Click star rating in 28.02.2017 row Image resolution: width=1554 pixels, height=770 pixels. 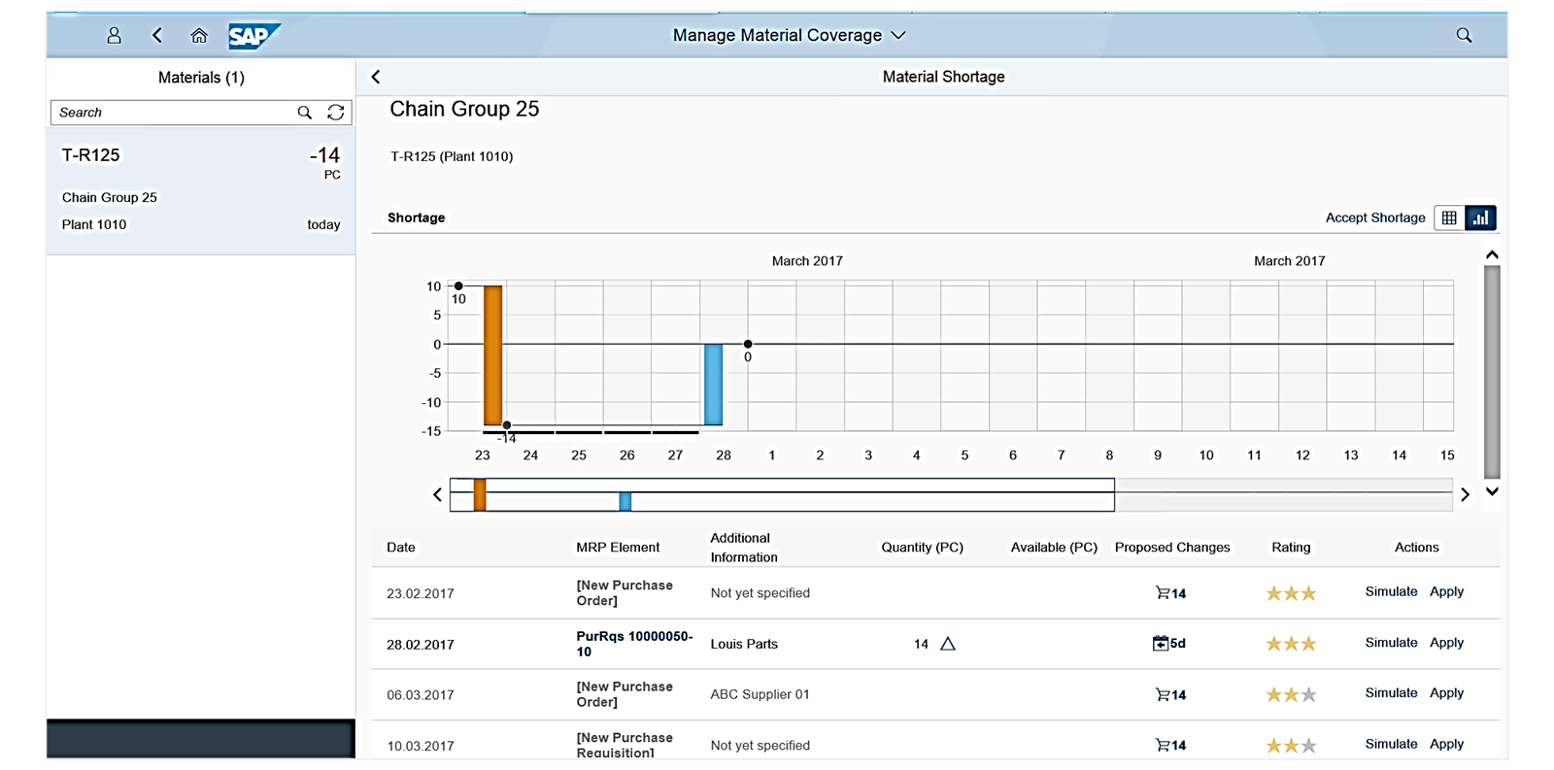1291,644
